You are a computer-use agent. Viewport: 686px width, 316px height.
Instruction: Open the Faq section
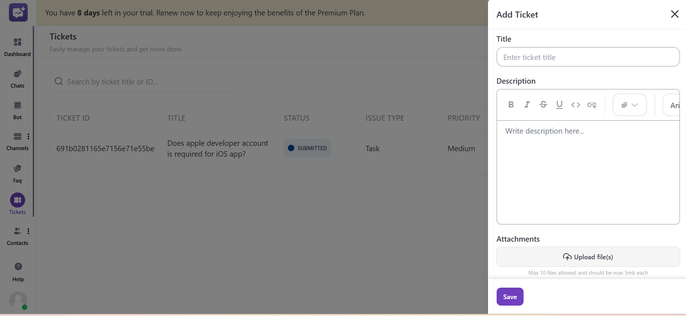(17, 173)
